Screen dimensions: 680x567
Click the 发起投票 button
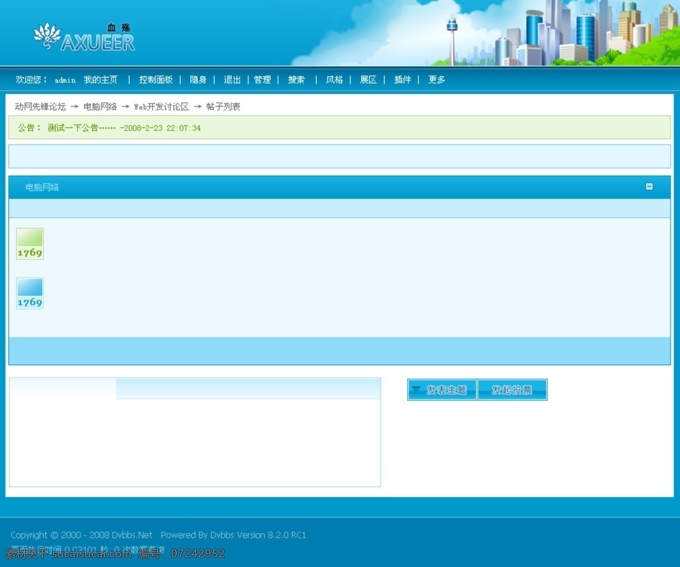click(x=512, y=390)
